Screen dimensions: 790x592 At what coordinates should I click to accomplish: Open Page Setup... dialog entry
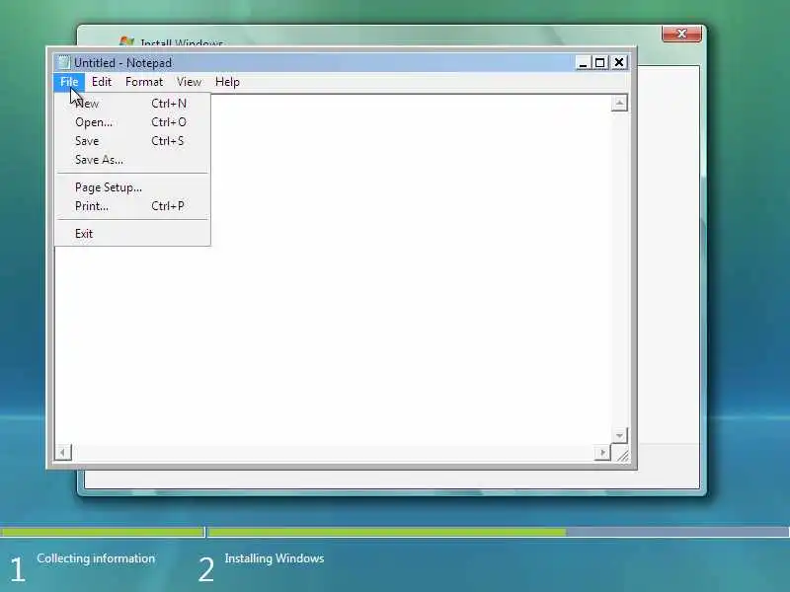(132, 187)
